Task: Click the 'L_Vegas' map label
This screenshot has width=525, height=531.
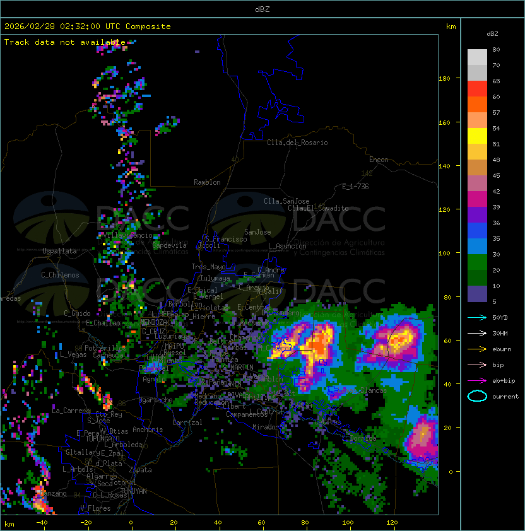Action: [x=73, y=354]
